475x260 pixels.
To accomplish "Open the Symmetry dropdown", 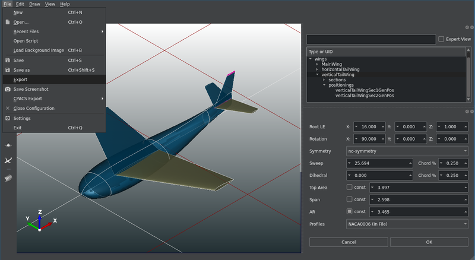I will point(407,151).
